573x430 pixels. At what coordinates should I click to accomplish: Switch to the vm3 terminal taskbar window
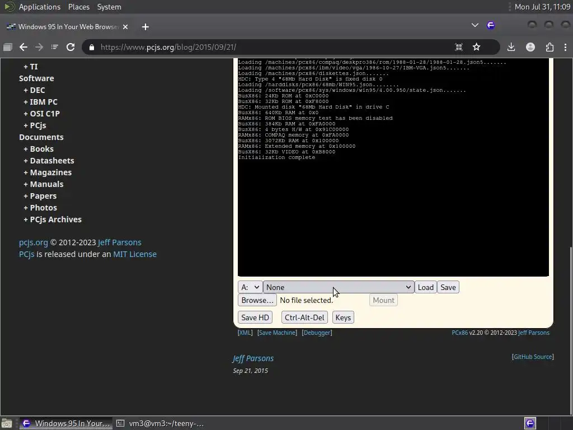coord(160,423)
